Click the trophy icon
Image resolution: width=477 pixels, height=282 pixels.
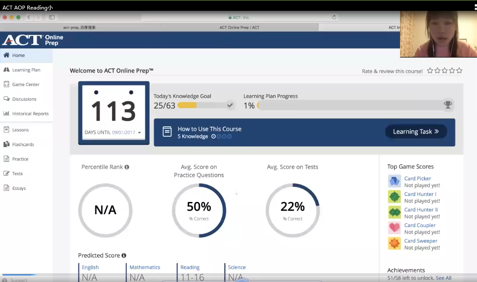(448, 105)
